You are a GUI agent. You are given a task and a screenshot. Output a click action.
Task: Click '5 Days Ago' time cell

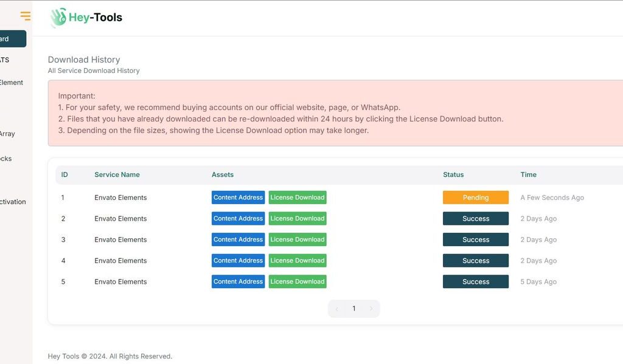538,282
